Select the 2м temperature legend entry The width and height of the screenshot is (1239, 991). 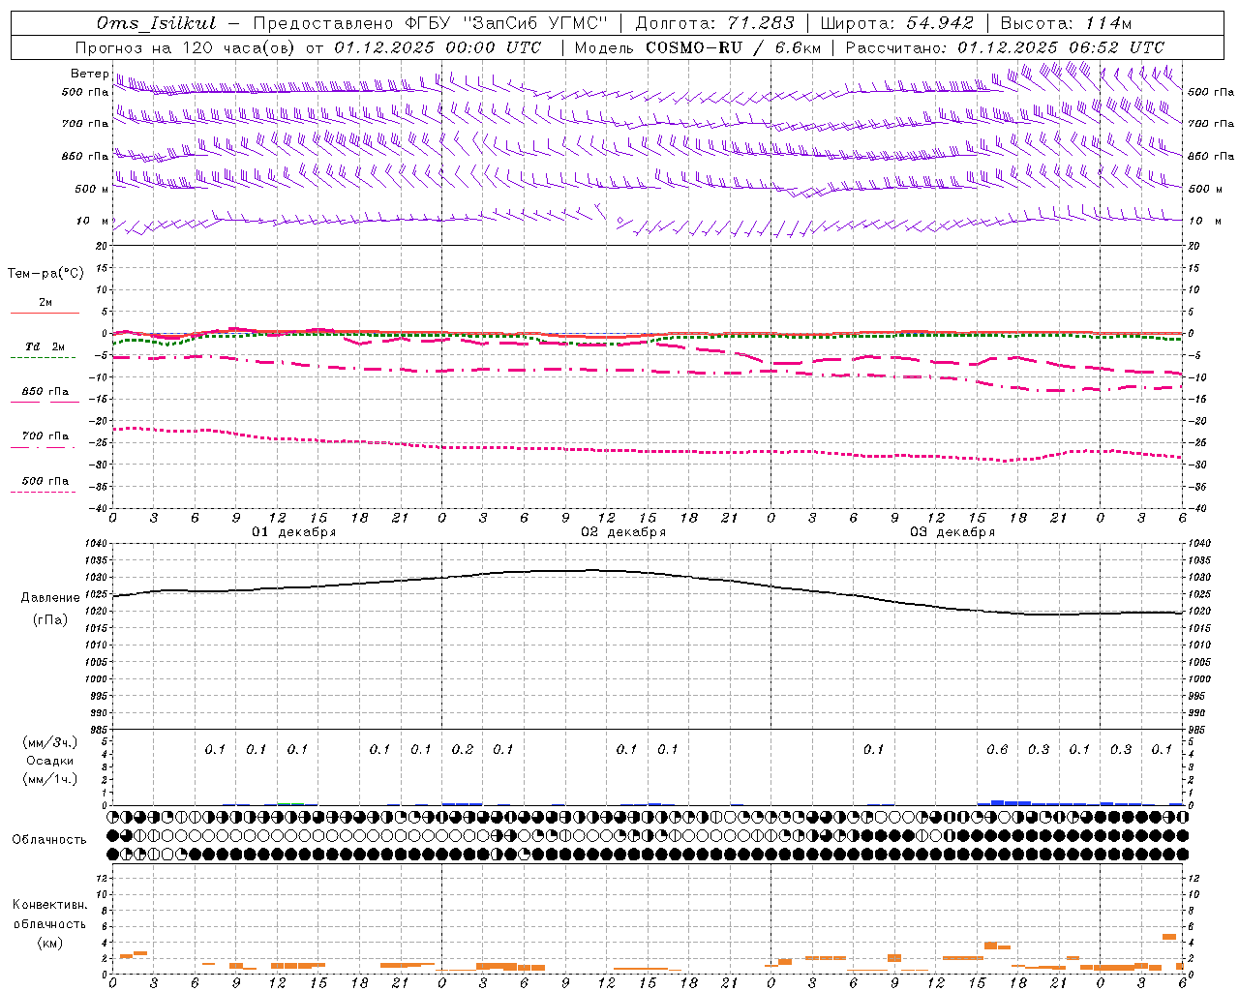pyautogui.click(x=45, y=303)
